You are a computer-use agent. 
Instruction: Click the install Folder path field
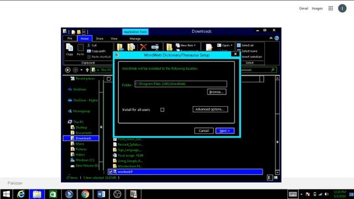point(181,84)
